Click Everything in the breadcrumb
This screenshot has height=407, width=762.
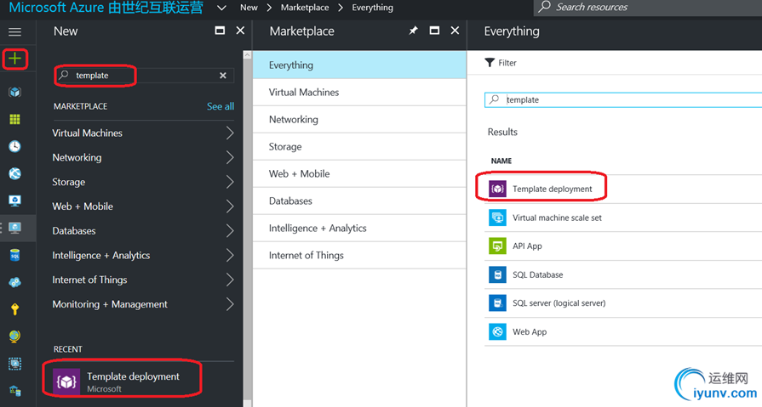[373, 8]
